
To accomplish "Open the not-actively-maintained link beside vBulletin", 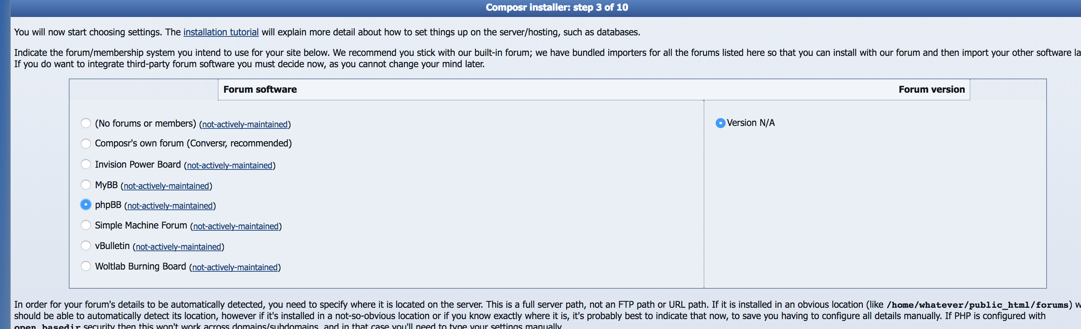I will point(178,247).
